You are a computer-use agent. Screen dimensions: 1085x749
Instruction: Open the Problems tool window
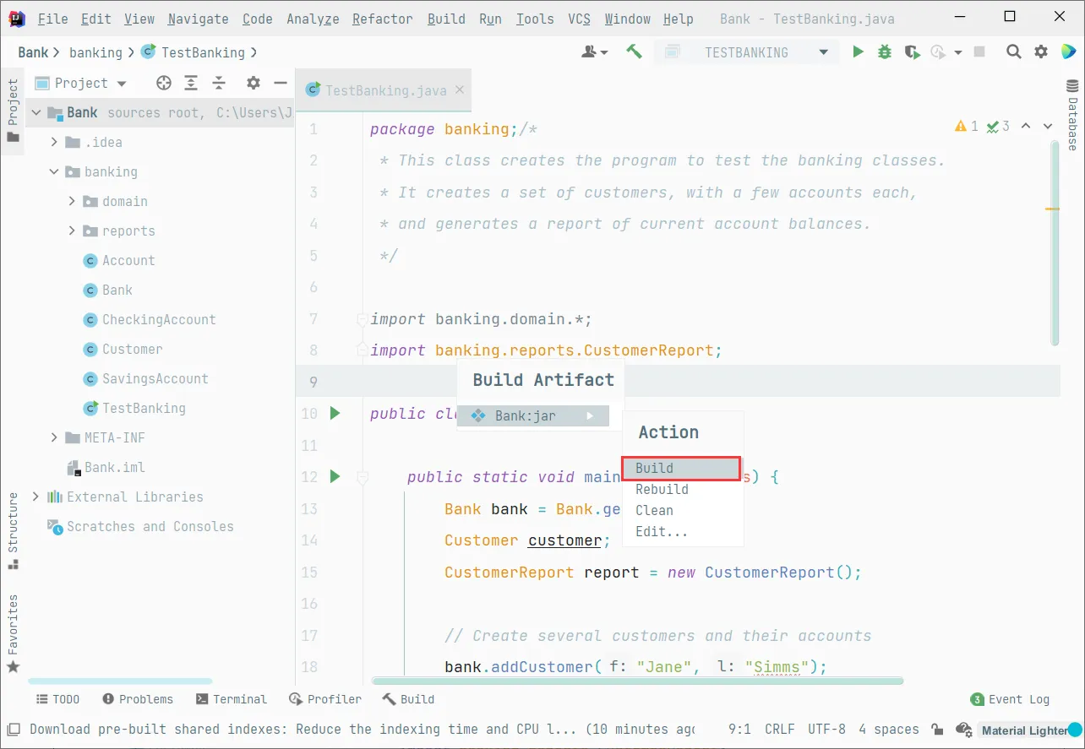pos(138,699)
